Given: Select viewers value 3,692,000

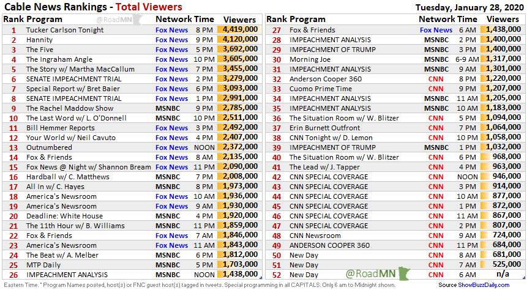Looking at the screenshot, I should 240,49.
